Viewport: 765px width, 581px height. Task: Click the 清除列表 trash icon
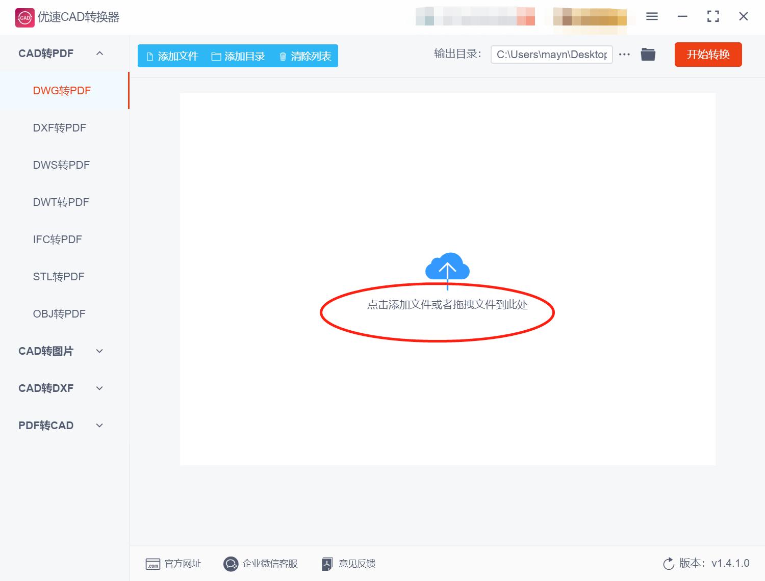pos(284,56)
